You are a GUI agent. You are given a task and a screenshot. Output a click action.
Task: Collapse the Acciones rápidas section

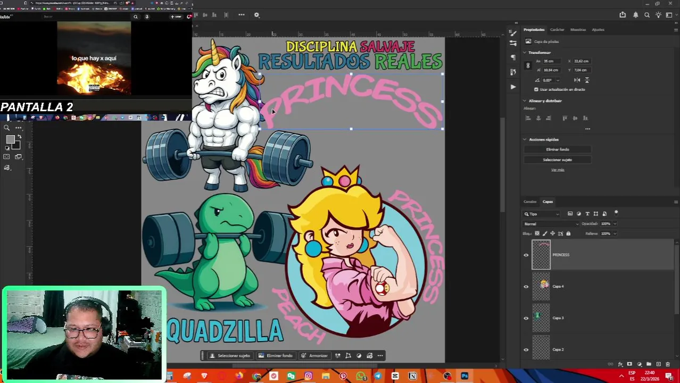(x=525, y=139)
